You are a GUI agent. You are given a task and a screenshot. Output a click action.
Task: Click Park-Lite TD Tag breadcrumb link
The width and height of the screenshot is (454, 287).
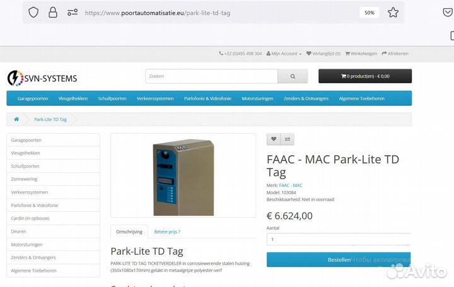[50, 119]
